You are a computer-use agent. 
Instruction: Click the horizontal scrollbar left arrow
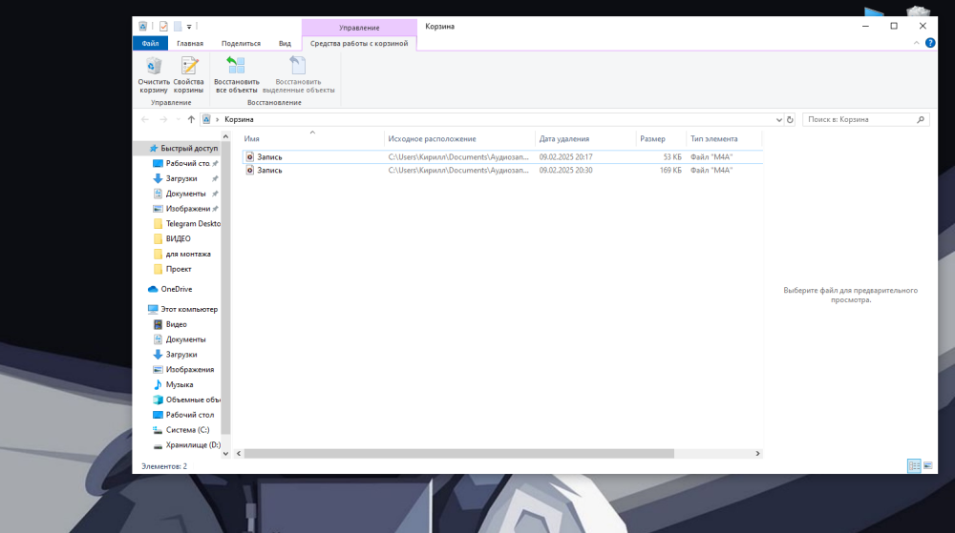point(239,454)
